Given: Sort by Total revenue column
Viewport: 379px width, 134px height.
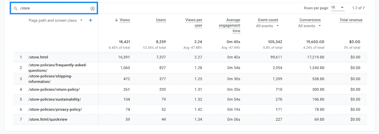Looking at the screenshot, I should pos(351,20).
